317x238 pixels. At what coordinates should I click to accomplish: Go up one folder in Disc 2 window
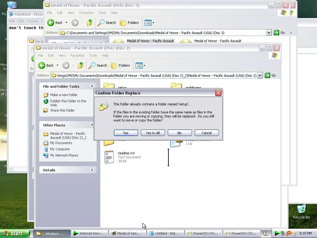(81, 65)
